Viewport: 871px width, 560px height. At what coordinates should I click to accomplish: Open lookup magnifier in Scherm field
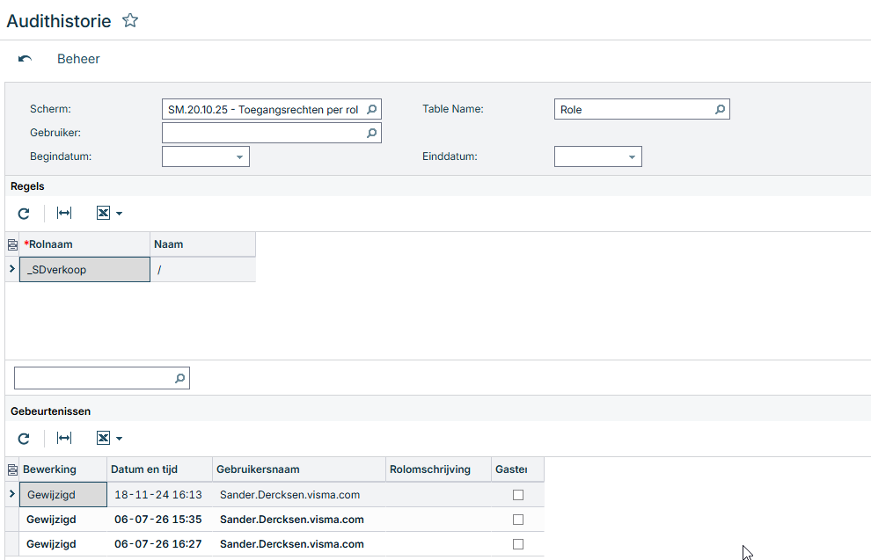(371, 109)
